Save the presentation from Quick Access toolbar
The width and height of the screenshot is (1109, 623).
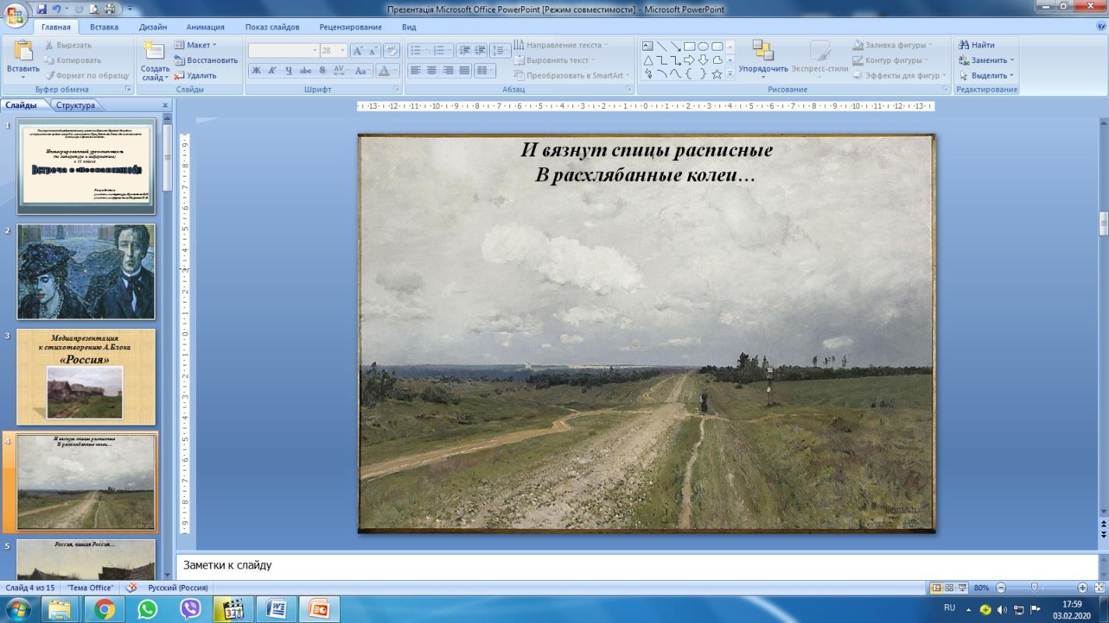point(43,9)
